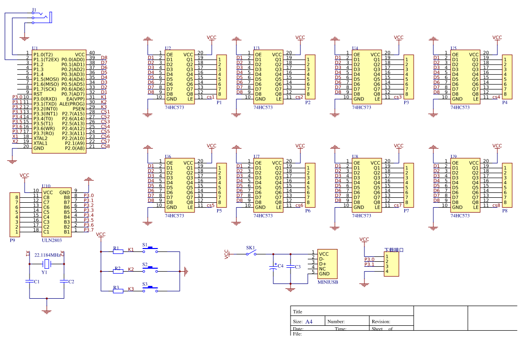Select the P3 eight-pin header

409,77
